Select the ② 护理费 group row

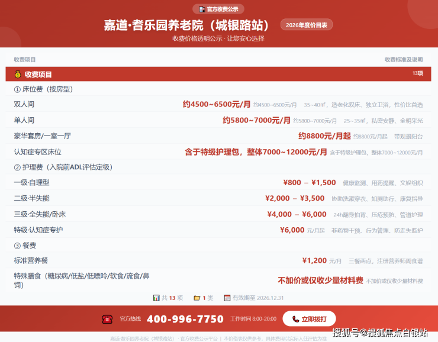tap(218, 167)
